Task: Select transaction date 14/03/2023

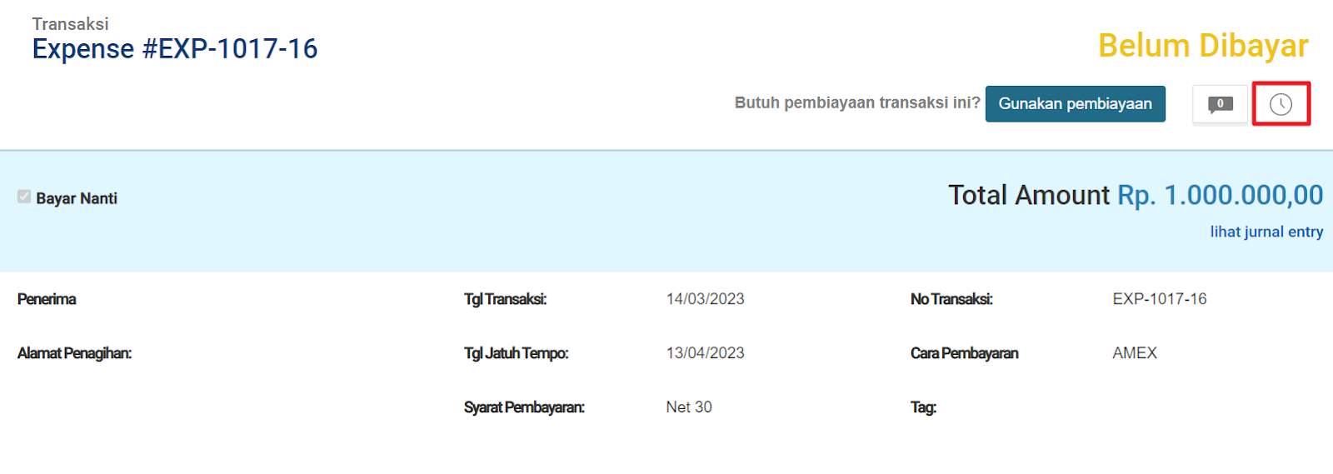Action: 705,299
